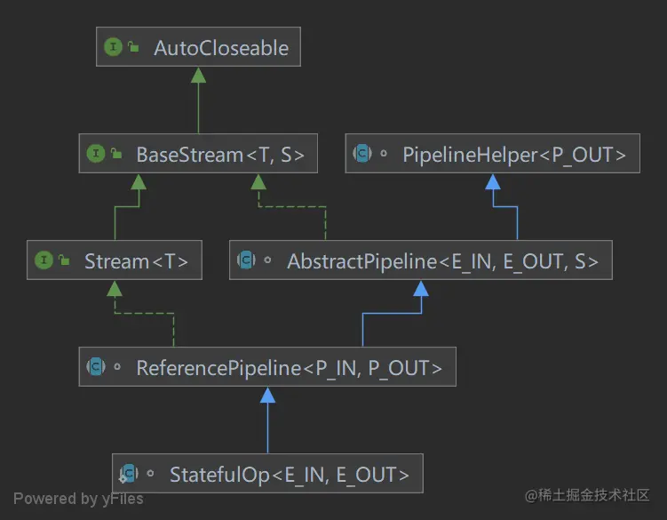Viewport: 667px width, 520px height.
Task: Click the interface icon on Stream<T> node
Action: point(44,260)
